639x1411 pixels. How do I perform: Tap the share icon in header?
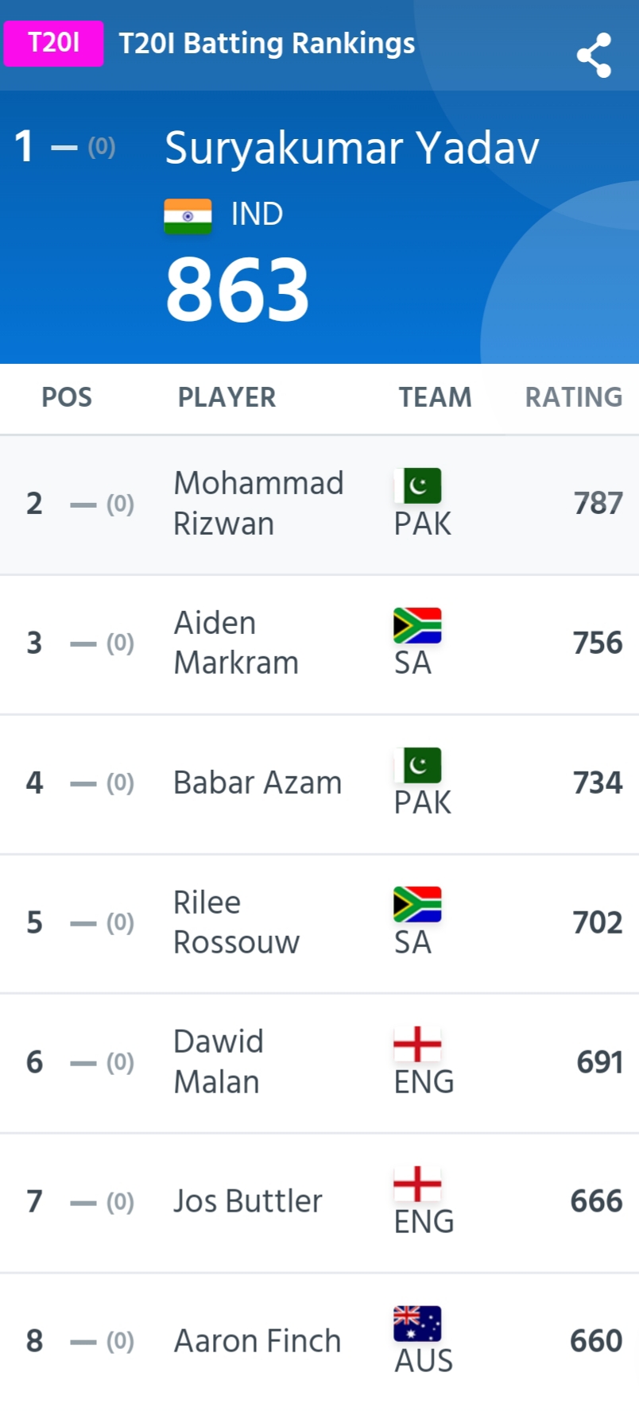tap(594, 55)
